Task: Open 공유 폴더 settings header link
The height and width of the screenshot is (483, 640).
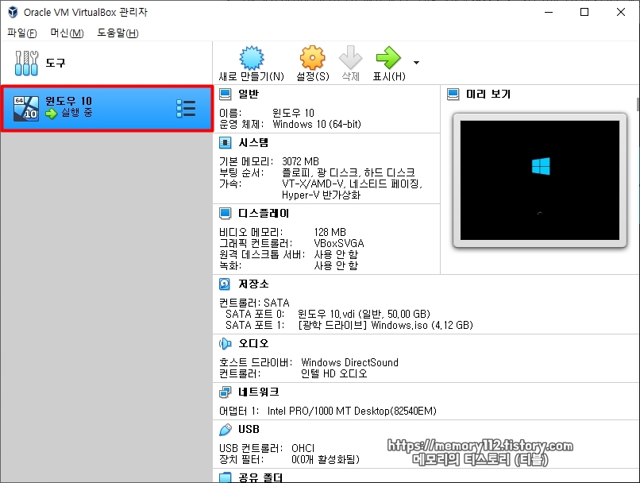Action: pyautogui.click(x=260, y=477)
